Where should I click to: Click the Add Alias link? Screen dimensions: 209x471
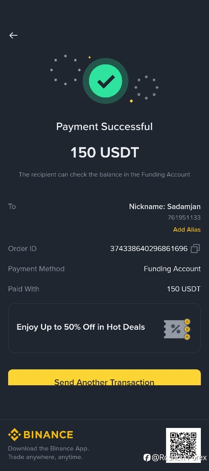pos(187,229)
